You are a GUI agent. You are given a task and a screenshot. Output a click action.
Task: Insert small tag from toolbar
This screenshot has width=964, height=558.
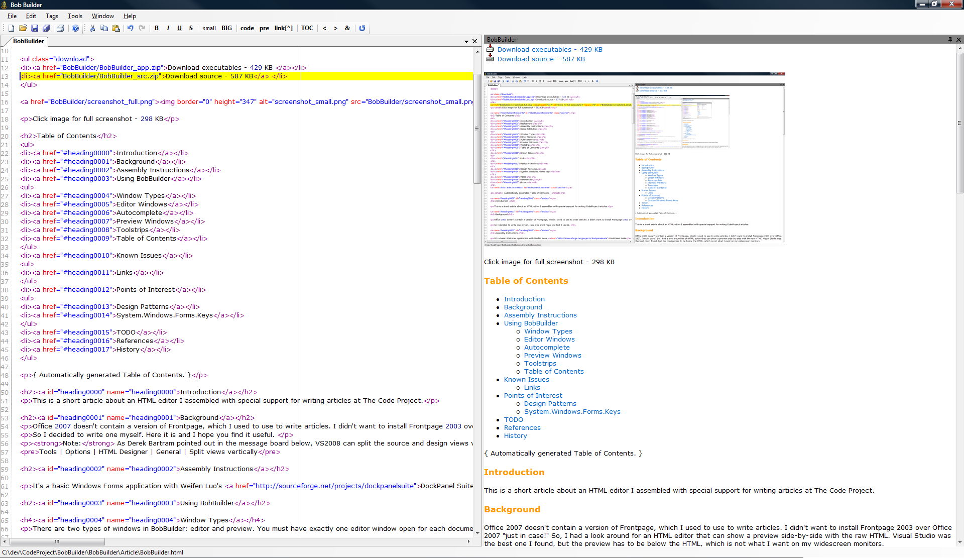(209, 28)
